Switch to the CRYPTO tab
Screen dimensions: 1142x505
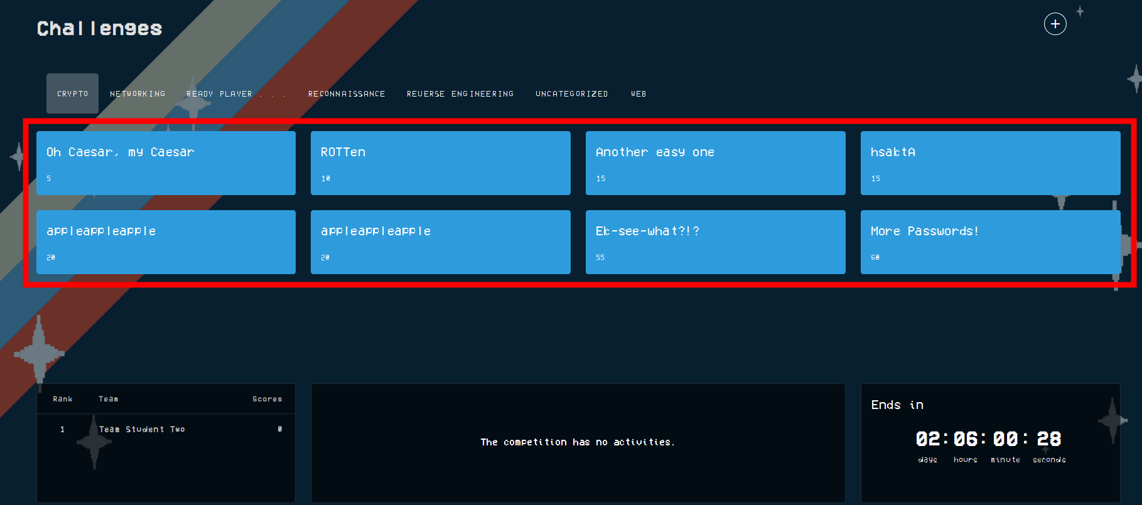[72, 93]
